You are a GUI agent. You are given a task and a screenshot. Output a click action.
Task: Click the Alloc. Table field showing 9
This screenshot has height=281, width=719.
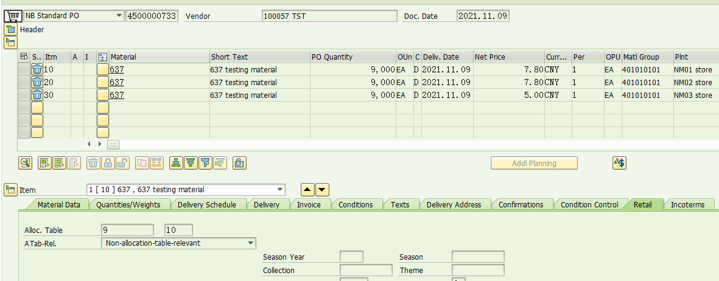pos(128,230)
